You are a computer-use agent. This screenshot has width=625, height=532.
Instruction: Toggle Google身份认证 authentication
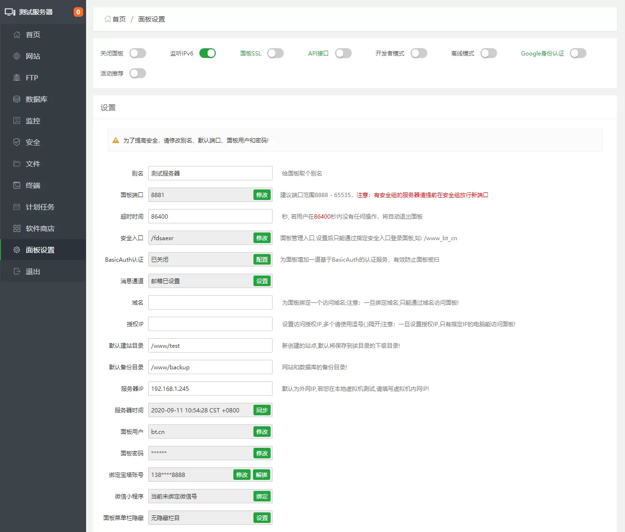tap(578, 53)
